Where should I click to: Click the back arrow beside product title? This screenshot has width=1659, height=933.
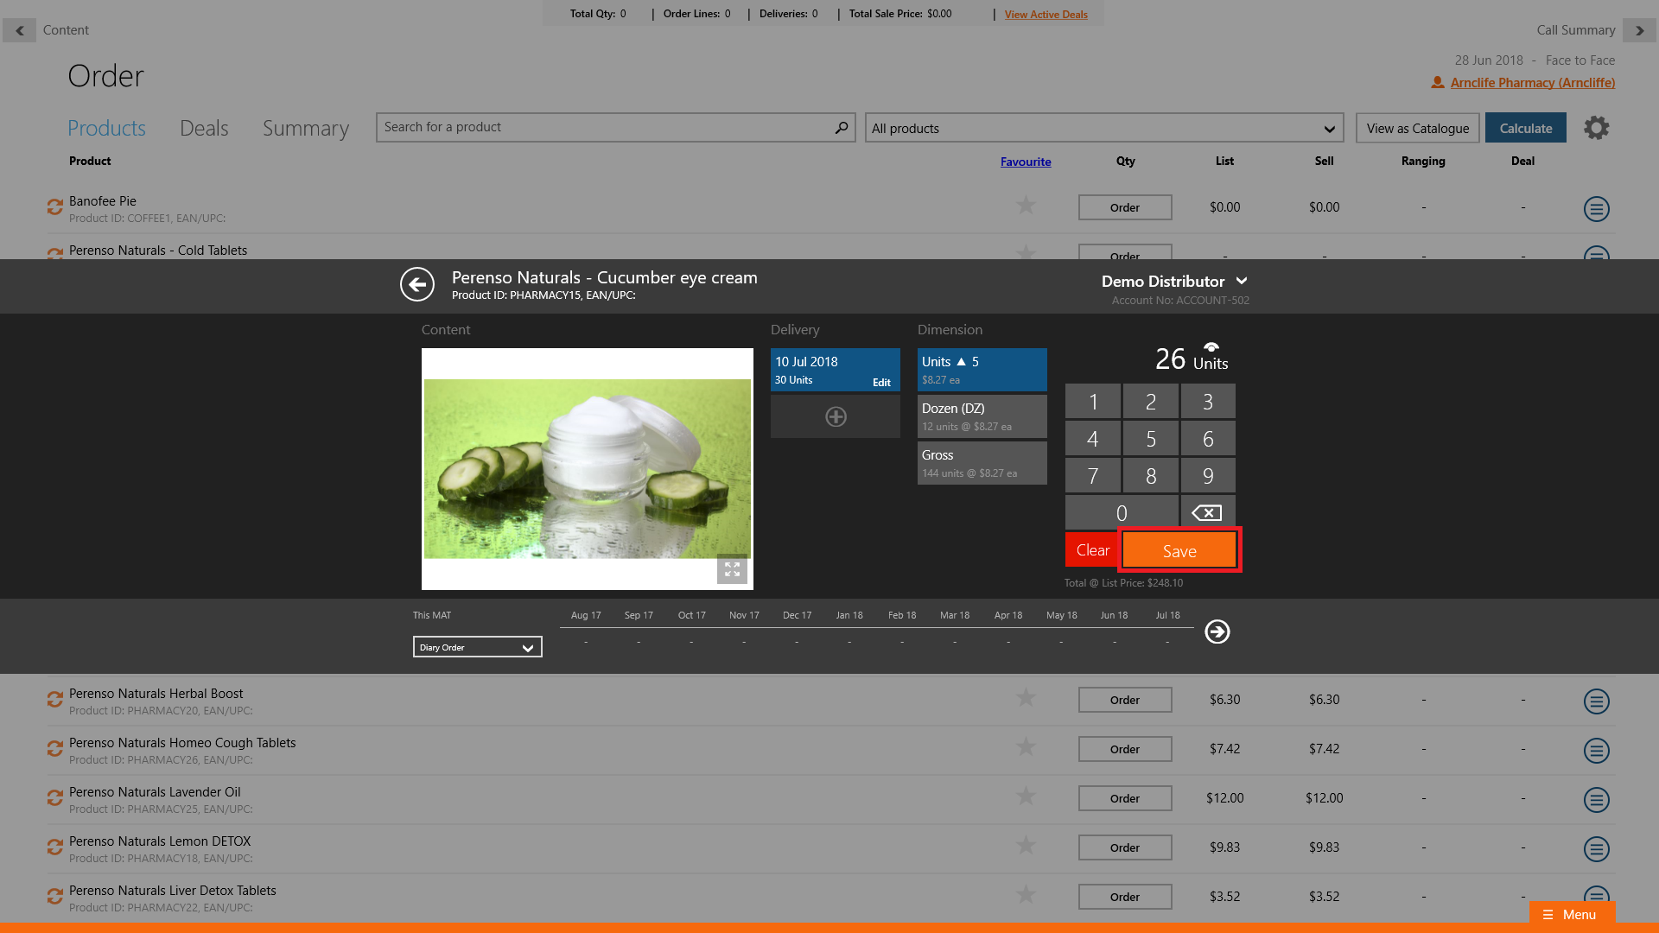(417, 284)
